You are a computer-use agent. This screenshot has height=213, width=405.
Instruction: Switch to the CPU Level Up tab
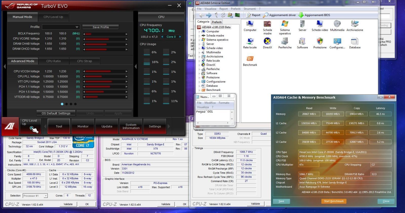pyautogui.click(x=53, y=17)
